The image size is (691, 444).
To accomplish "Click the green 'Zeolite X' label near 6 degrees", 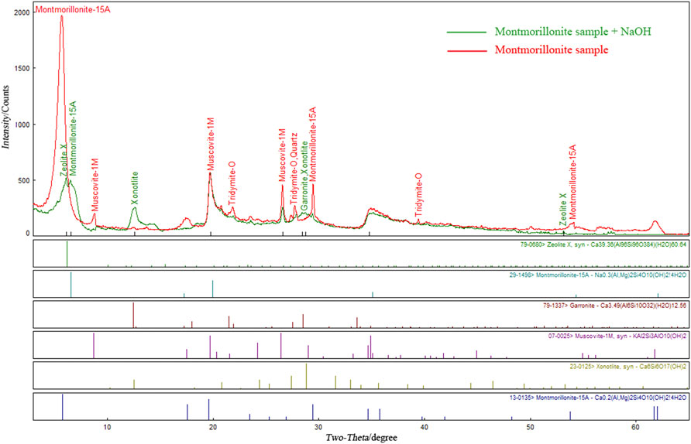I will point(64,160).
